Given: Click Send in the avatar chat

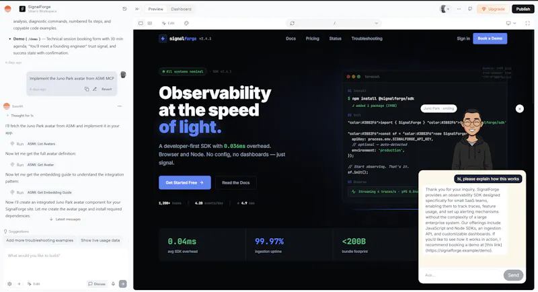Looking at the screenshot, I should click(513, 275).
